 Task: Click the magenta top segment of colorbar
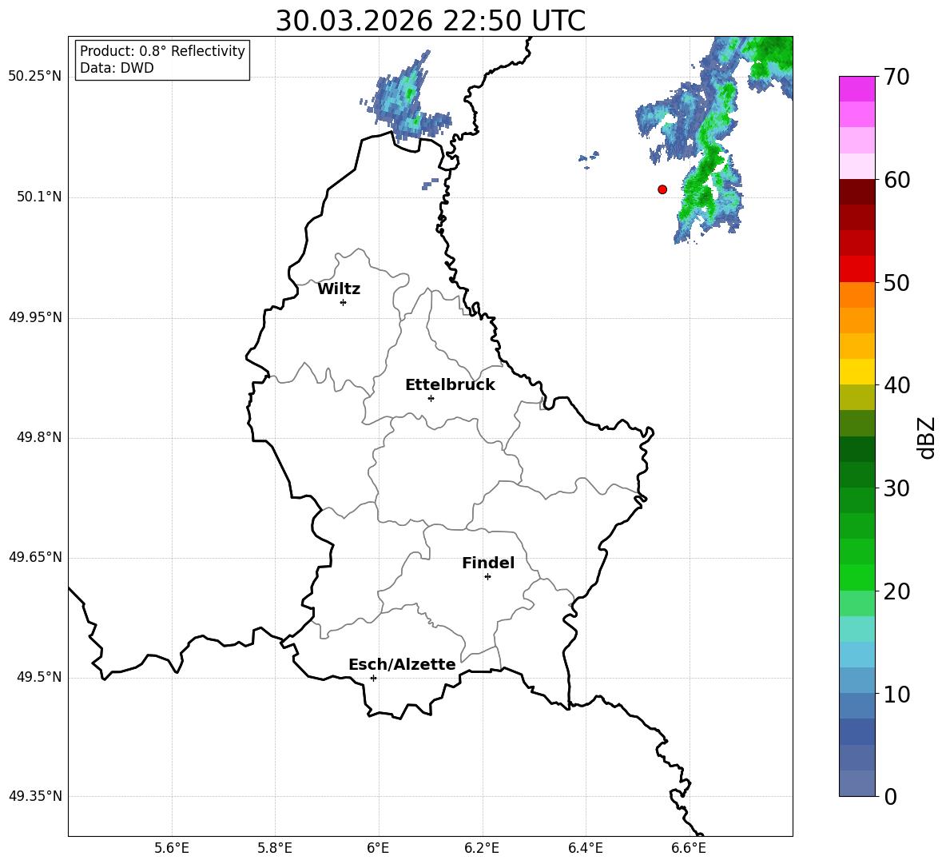pyautogui.click(x=857, y=89)
